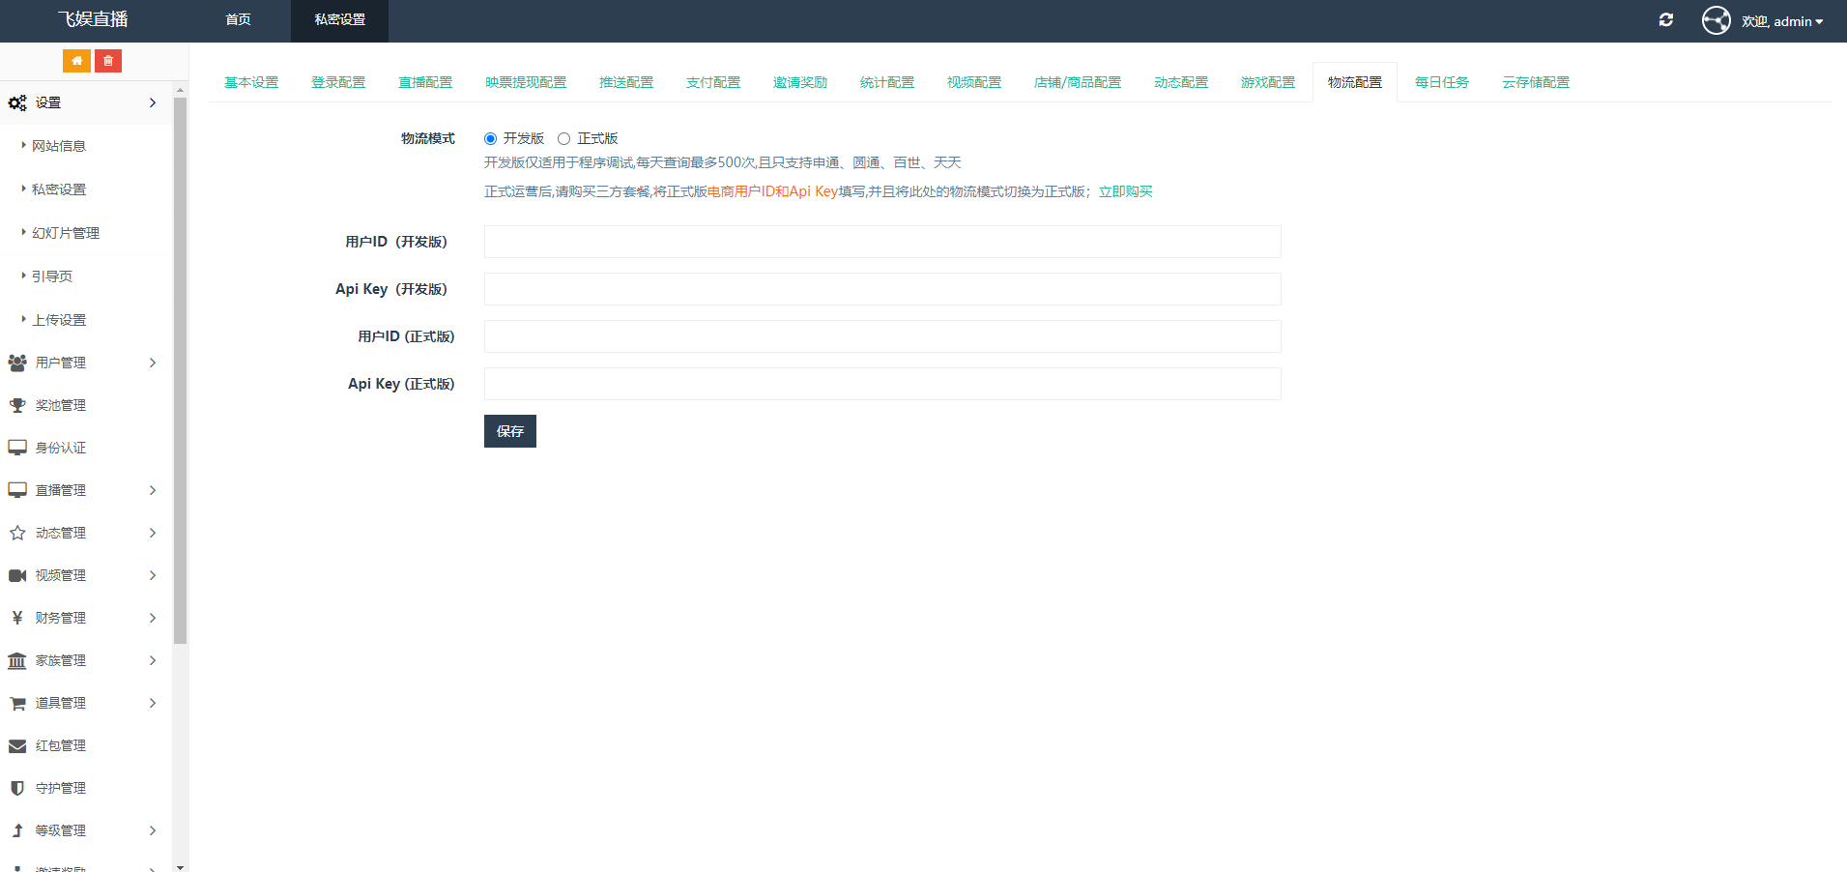Expand the 直播管理 sidebar menu
The width and height of the screenshot is (1847, 872).
click(x=85, y=490)
